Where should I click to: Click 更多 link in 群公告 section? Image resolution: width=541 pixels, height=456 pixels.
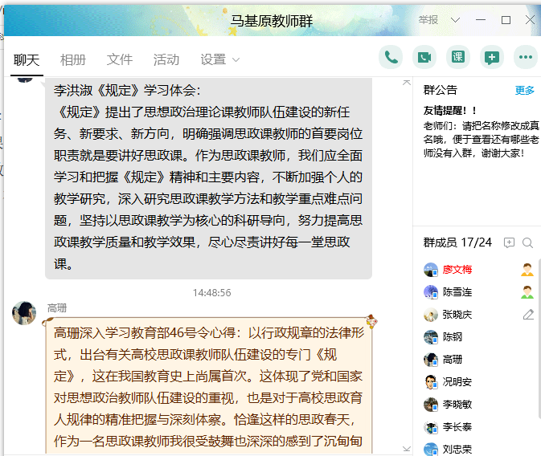(x=525, y=90)
